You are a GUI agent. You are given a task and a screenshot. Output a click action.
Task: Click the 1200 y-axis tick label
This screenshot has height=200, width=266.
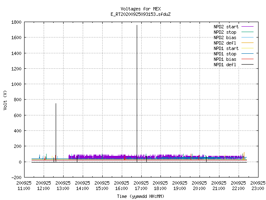[16, 69]
